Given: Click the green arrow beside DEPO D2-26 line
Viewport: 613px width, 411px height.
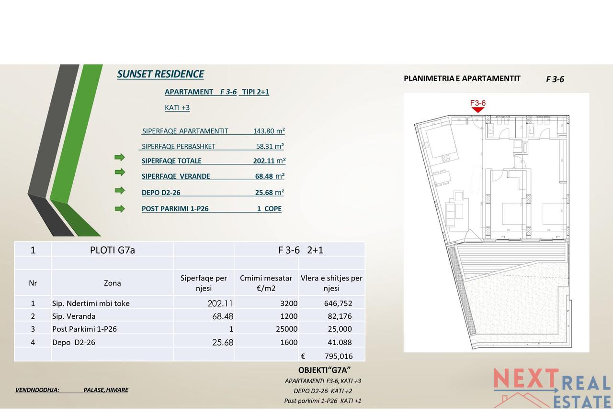Looking at the screenshot, I should tap(119, 190).
